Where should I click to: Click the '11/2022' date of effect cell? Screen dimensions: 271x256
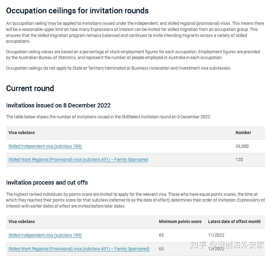[216, 235]
